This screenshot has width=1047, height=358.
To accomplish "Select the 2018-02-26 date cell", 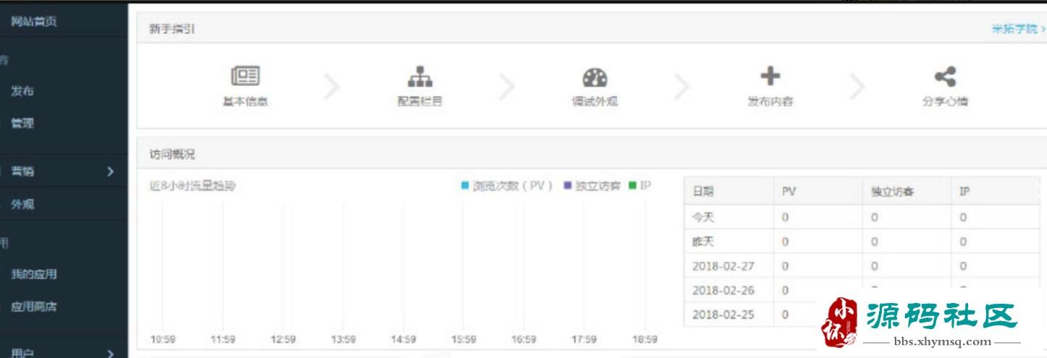I will point(723,291).
